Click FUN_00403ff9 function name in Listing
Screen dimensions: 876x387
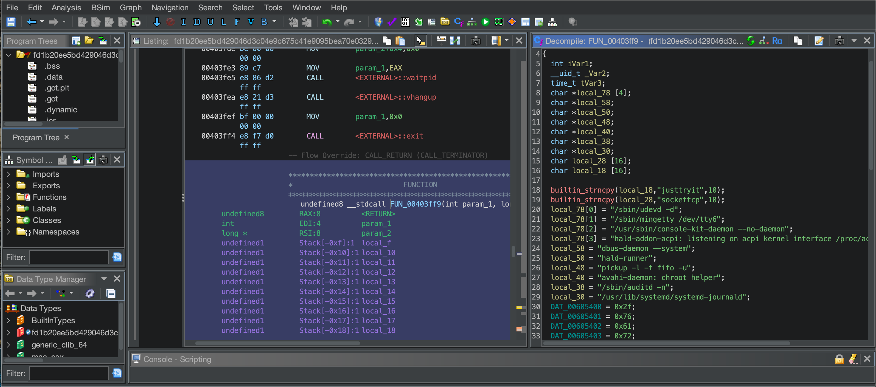415,204
